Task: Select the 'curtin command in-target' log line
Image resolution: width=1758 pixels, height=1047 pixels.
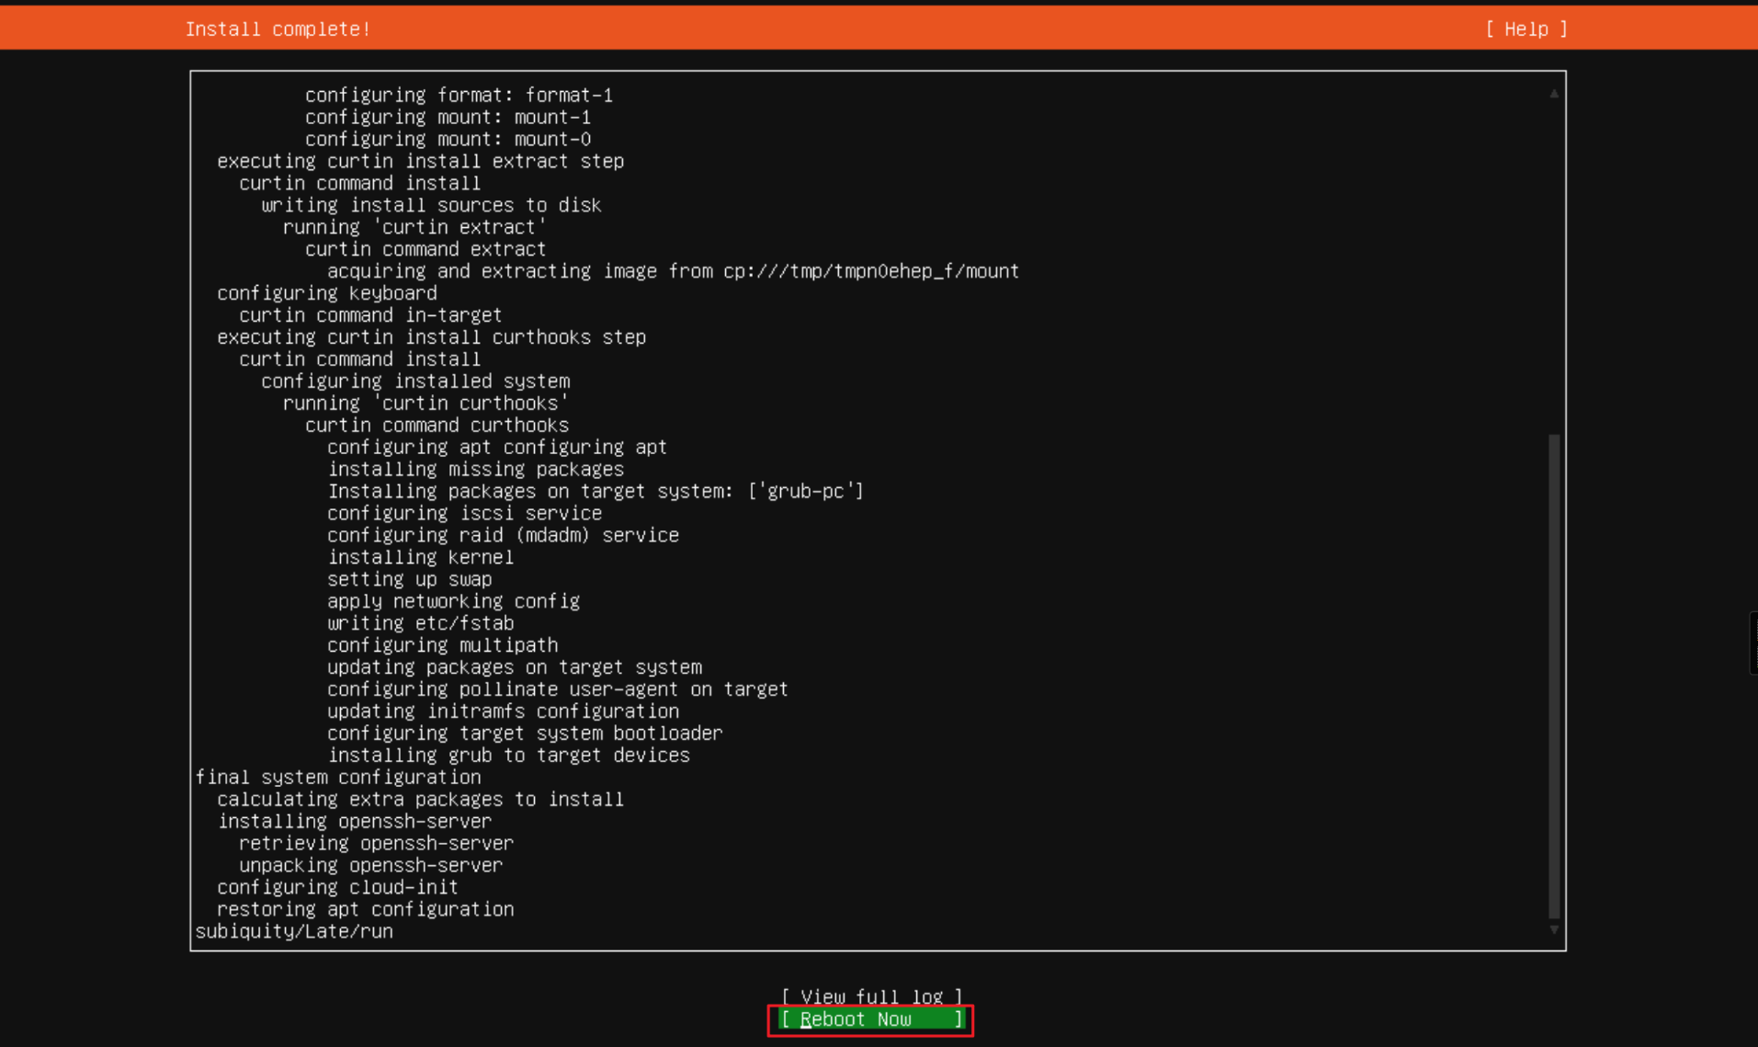Action: (370, 314)
